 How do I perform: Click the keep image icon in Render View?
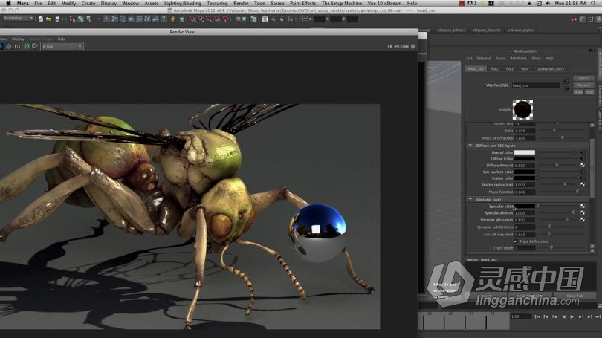(27, 46)
